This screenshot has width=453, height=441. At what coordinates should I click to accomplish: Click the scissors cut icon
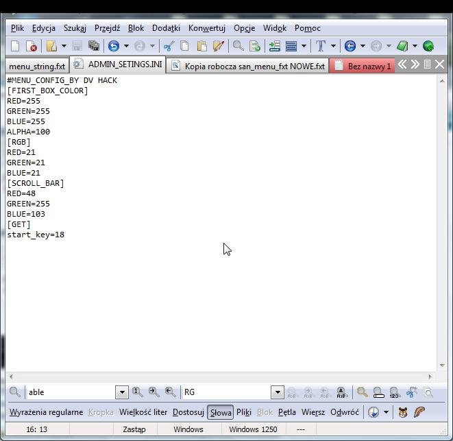pos(169,46)
